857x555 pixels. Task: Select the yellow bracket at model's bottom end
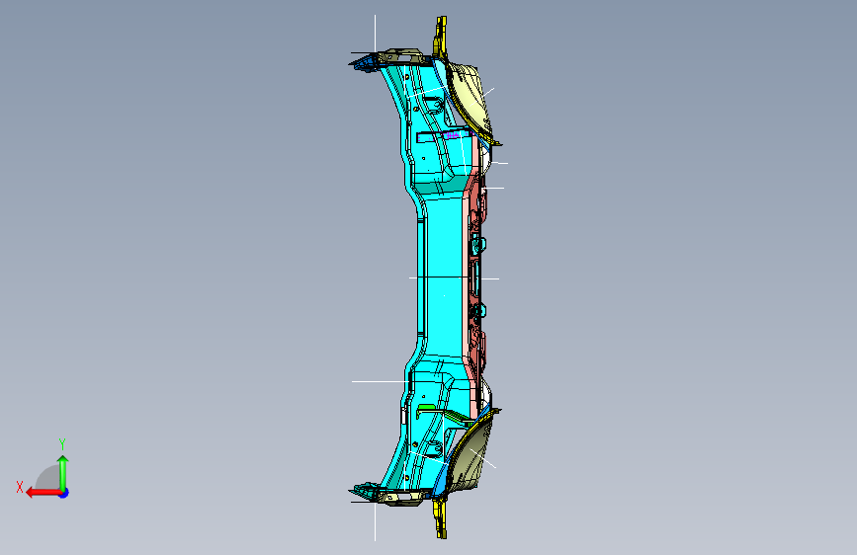tap(440, 517)
